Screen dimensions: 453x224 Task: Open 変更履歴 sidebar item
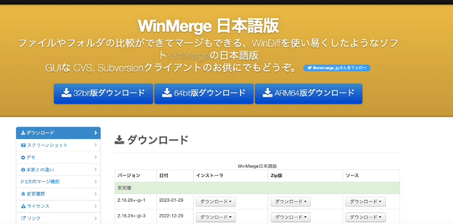click(58, 194)
